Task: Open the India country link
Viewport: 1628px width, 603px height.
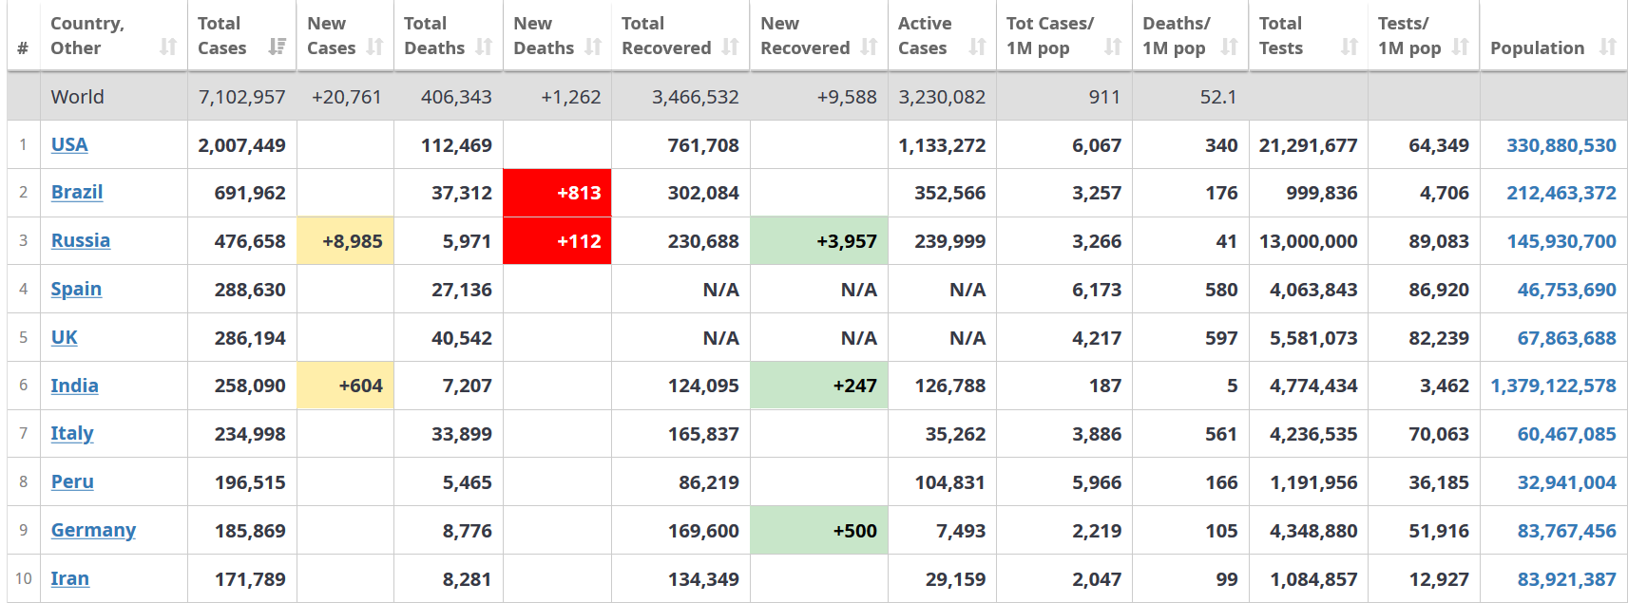Action: (x=75, y=386)
